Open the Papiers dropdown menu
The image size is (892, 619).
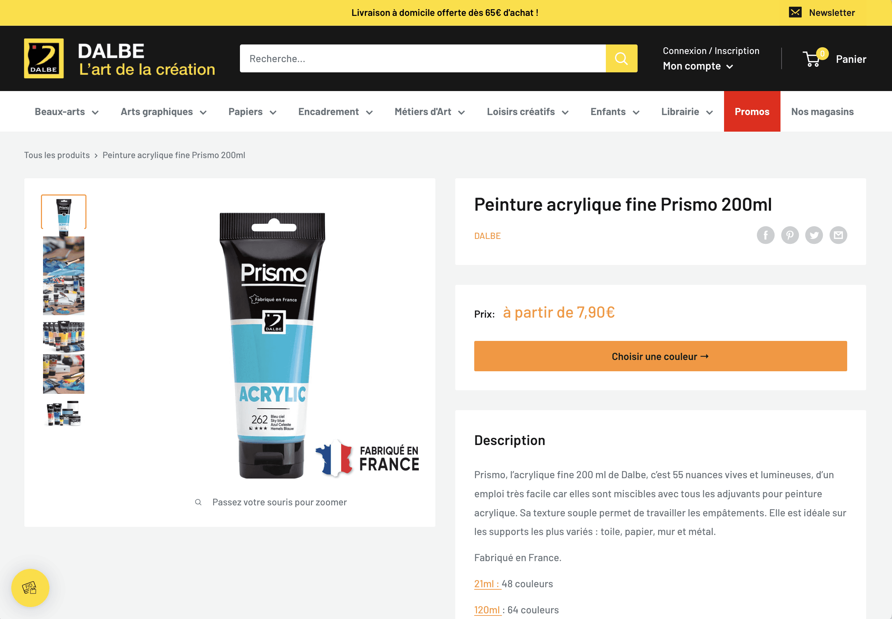point(252,112)
